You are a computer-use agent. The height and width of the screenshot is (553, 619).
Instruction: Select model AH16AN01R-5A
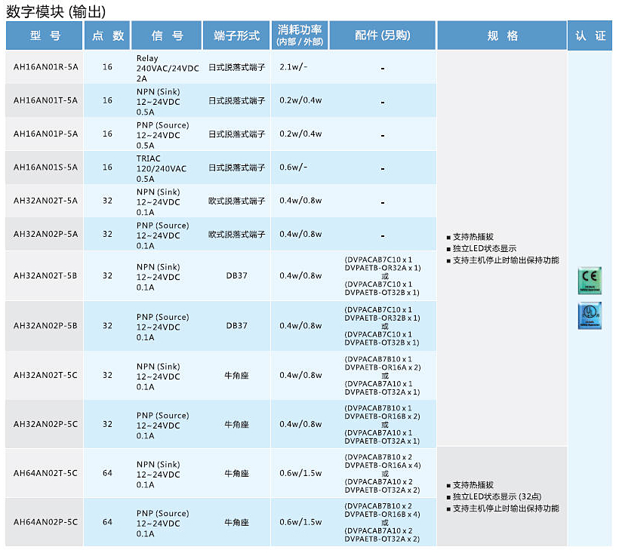pyautogui.click(x=46, y=67)
